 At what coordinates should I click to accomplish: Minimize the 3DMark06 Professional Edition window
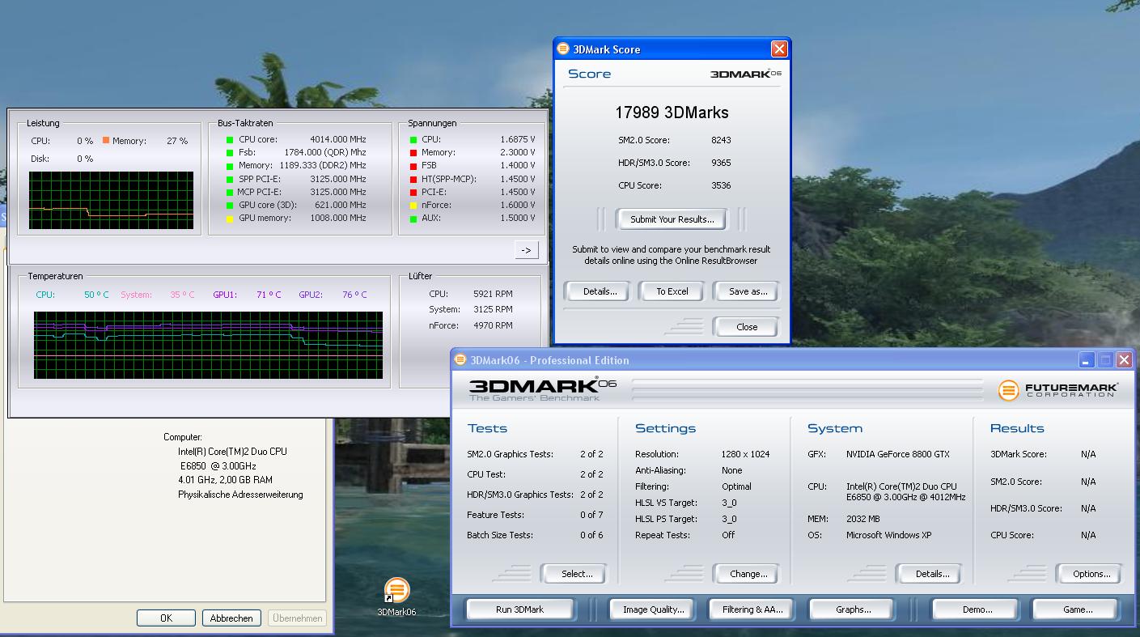1087,360
